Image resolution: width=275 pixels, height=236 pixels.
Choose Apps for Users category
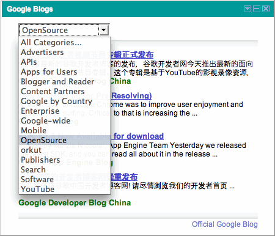(x=65, y=72)
